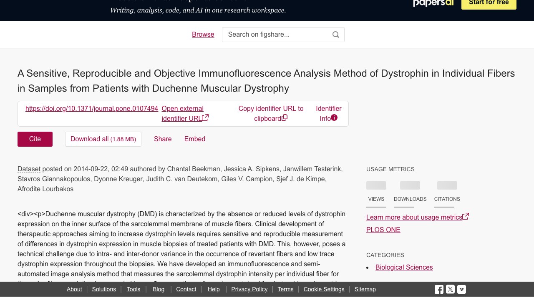The width and height of the screenshot is (534, 300).
Task: Click the CATEGORIES heading
Action: [x=385, y=255]
